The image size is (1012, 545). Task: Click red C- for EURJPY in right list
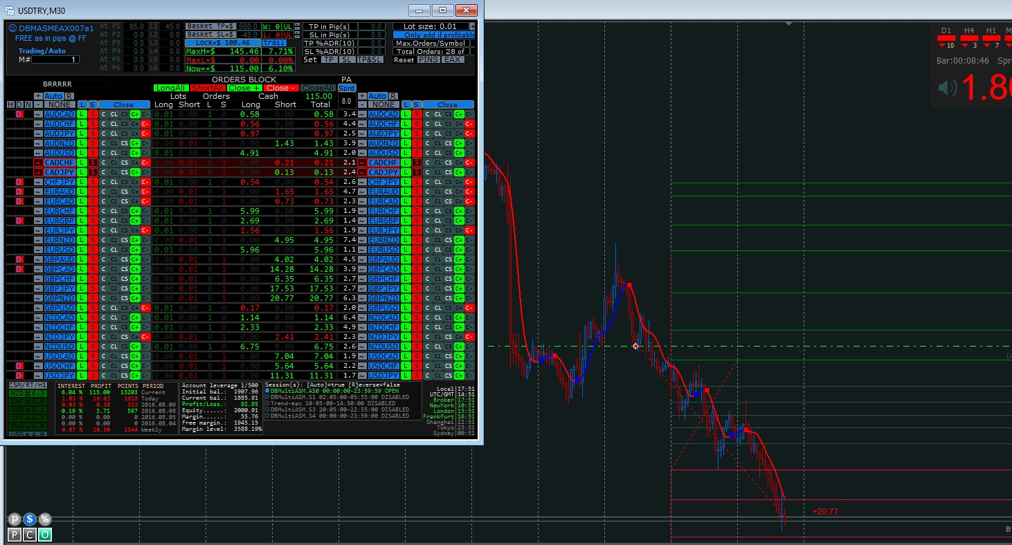pos(469,230)
